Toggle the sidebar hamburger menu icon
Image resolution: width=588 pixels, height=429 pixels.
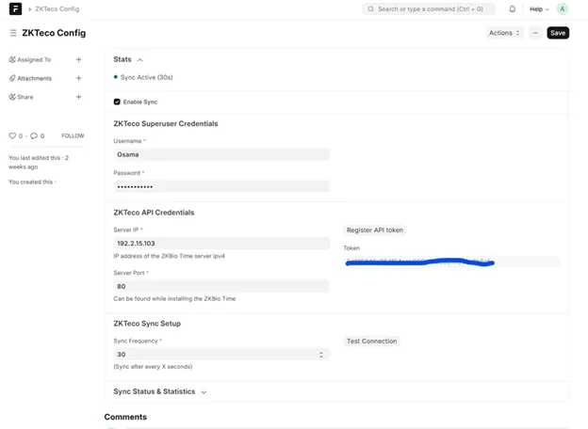[13, 33]
